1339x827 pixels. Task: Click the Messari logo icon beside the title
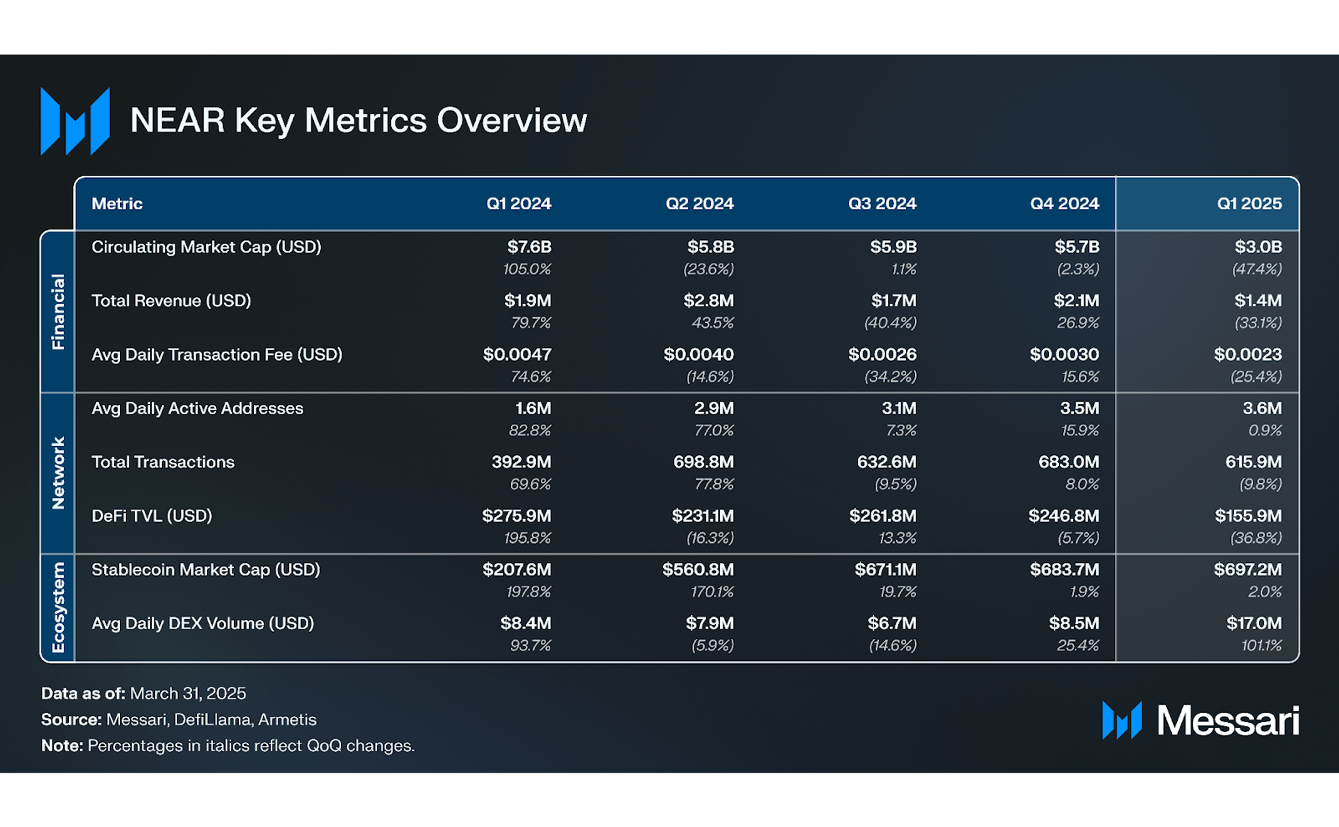click(75, 121)
